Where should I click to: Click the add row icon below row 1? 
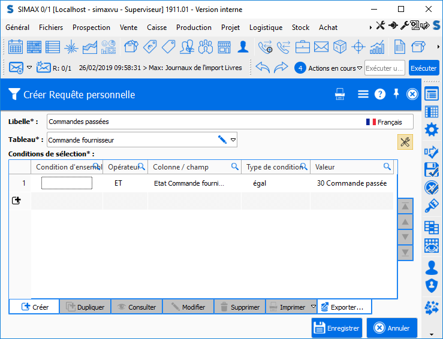point(16,201)
